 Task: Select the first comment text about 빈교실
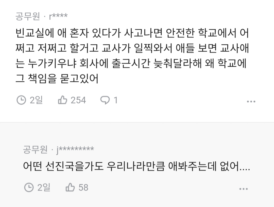point(132,56)
